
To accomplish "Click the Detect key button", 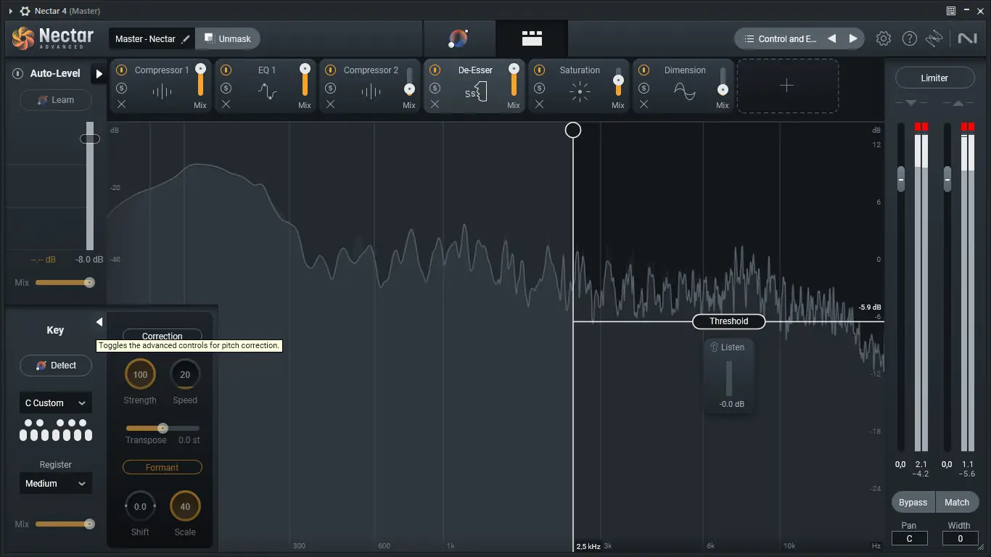I will [56, 366].
